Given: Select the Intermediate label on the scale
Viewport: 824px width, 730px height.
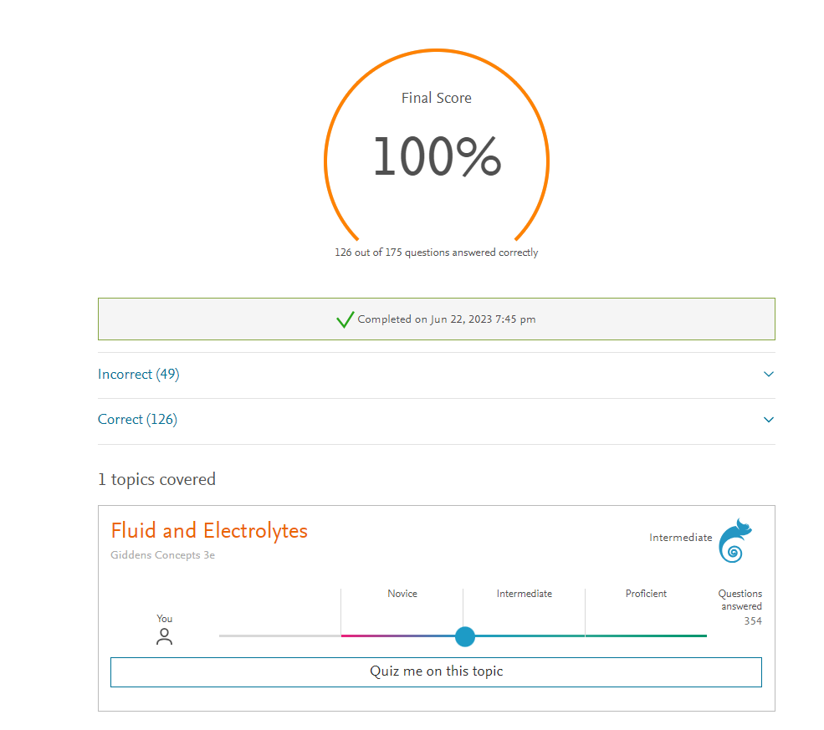Looking at the screenshot, I should (x=524, y=594).
